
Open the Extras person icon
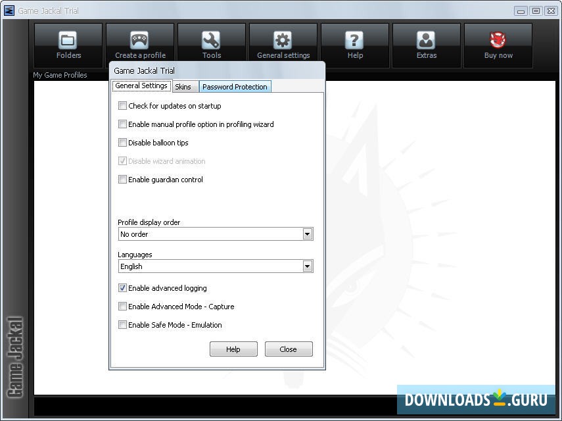(x=426, y=40)
